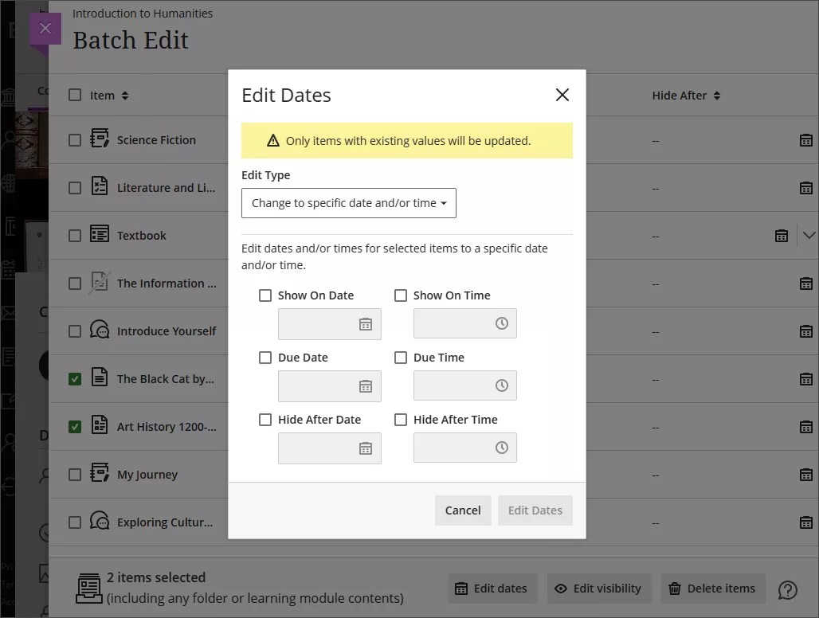Deselect The Black Cat item checkbox
The width and height of the screenshot is (819, 618).
(74, 378)
